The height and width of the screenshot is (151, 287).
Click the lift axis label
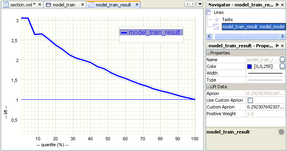[6, 112]
